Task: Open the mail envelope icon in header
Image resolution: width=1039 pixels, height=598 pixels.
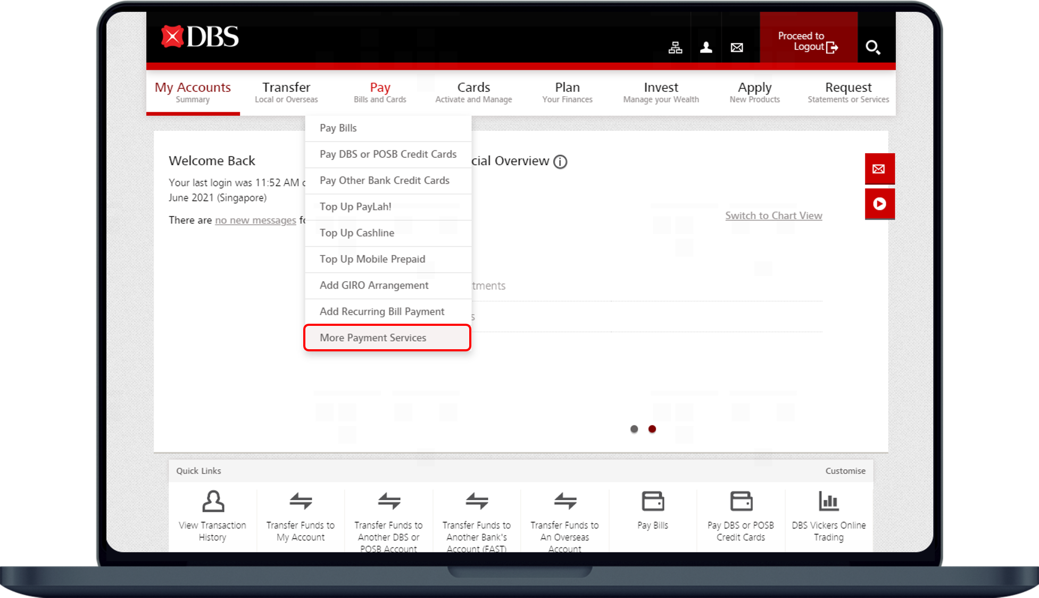Action: click(x=737, y=48)
